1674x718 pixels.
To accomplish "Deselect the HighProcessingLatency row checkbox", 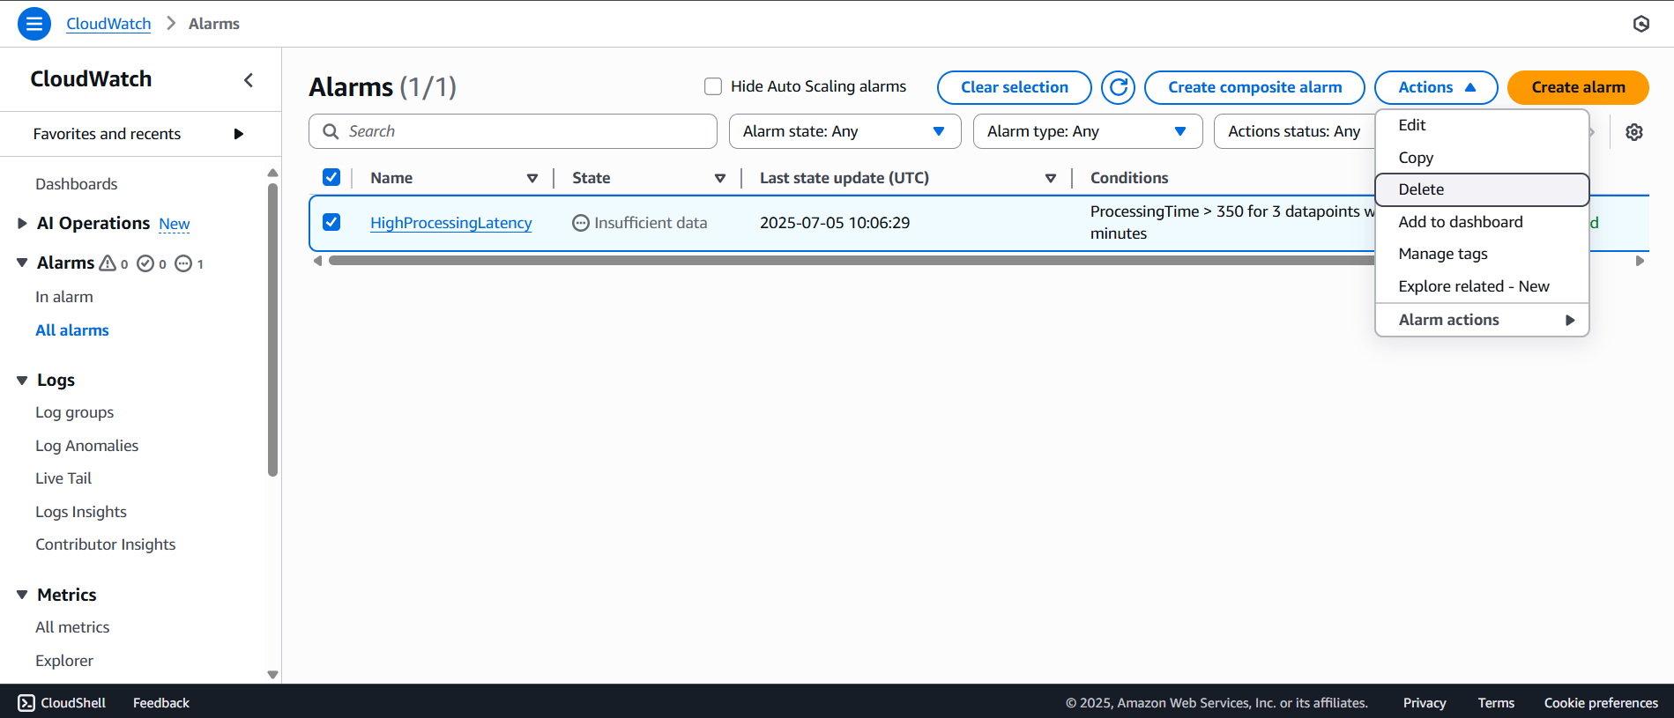I will point(331,222).
